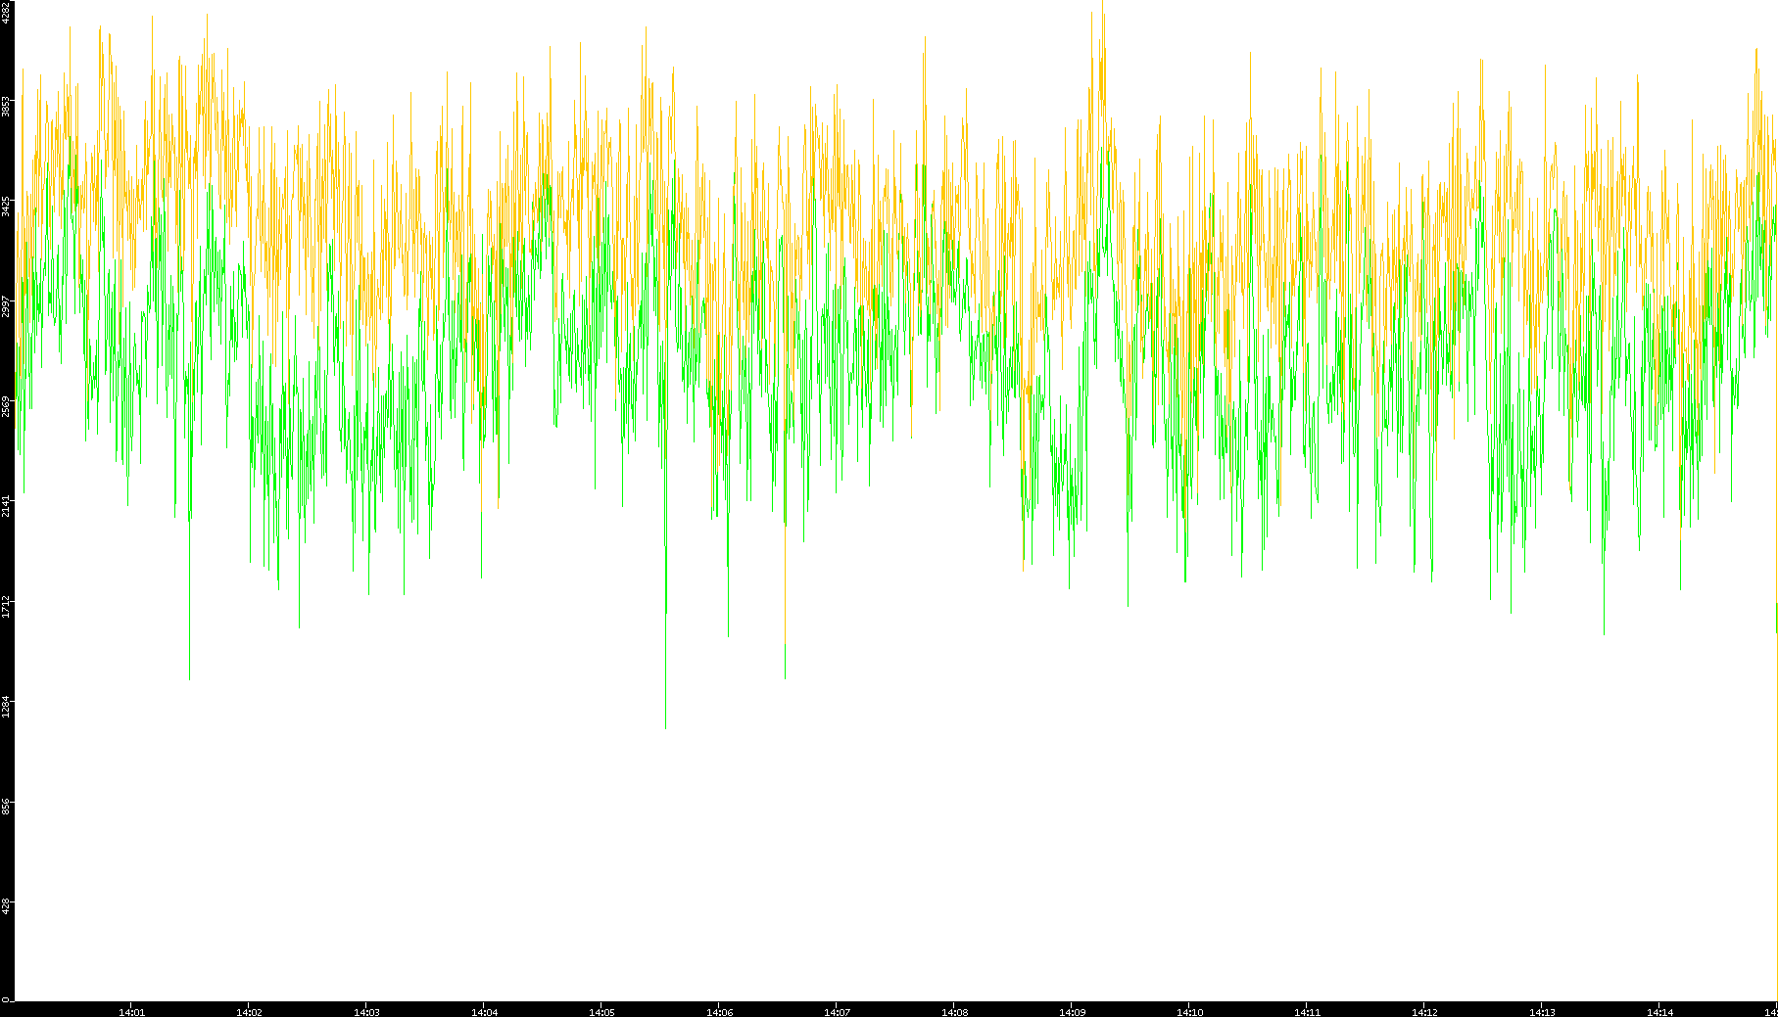This screenshot has width=1778, height=1017.
Task: Click the 4282 maximum value label
Action: tap(7, 13)
